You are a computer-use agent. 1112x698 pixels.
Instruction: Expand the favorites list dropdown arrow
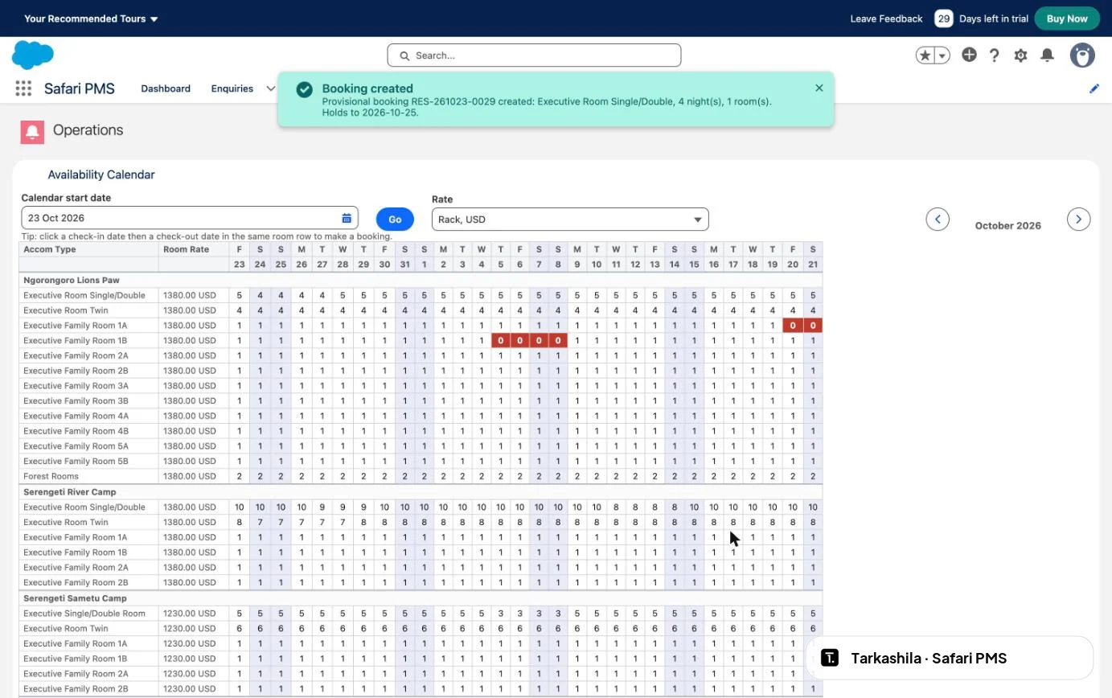(942, 55)
